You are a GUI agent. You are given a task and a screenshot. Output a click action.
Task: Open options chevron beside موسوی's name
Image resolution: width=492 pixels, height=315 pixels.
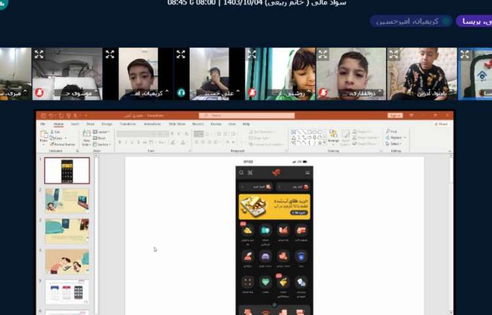pos(96,92)
